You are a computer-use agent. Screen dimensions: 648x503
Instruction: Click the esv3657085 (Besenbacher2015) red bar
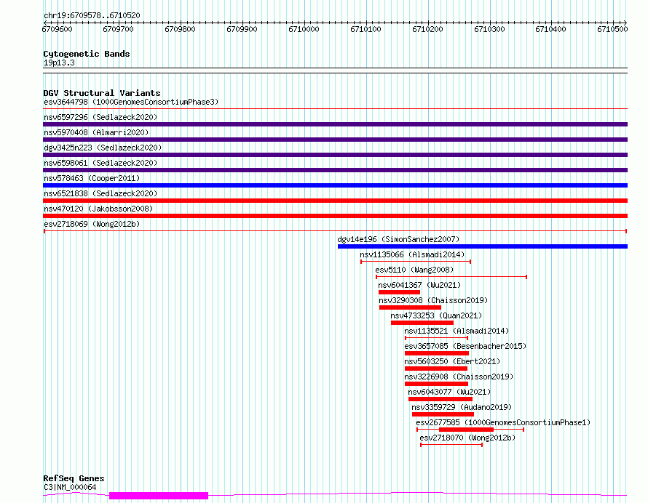(437, 353)
